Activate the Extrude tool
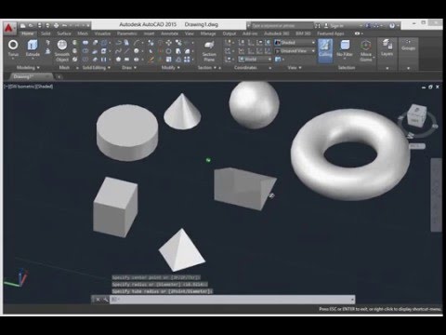Screen dimensions: 446x335 tap(33, 47)
